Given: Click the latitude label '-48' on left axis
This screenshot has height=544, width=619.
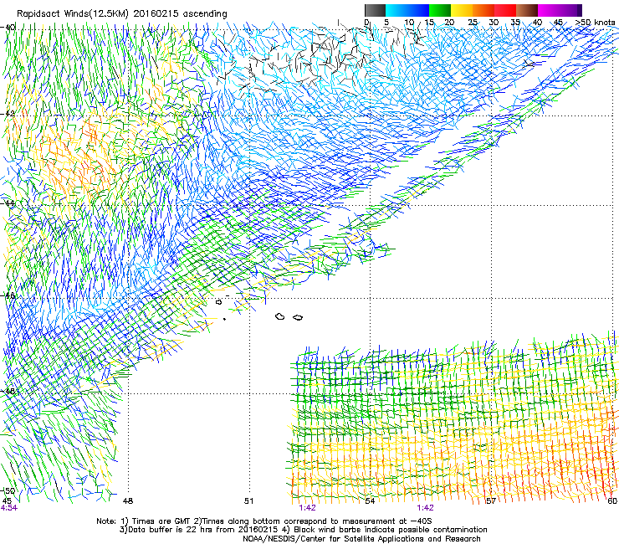Looking at the screenshot, I should 8,391.
